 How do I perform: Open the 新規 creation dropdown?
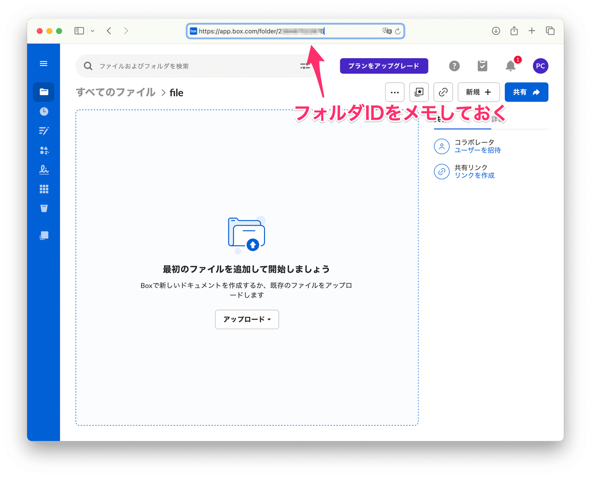pyautogui.click(x=478, y=92)
